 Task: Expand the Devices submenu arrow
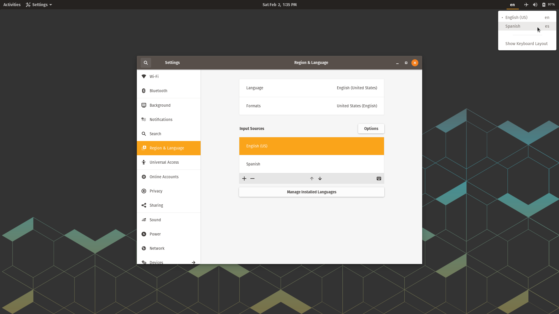point(194,262)
